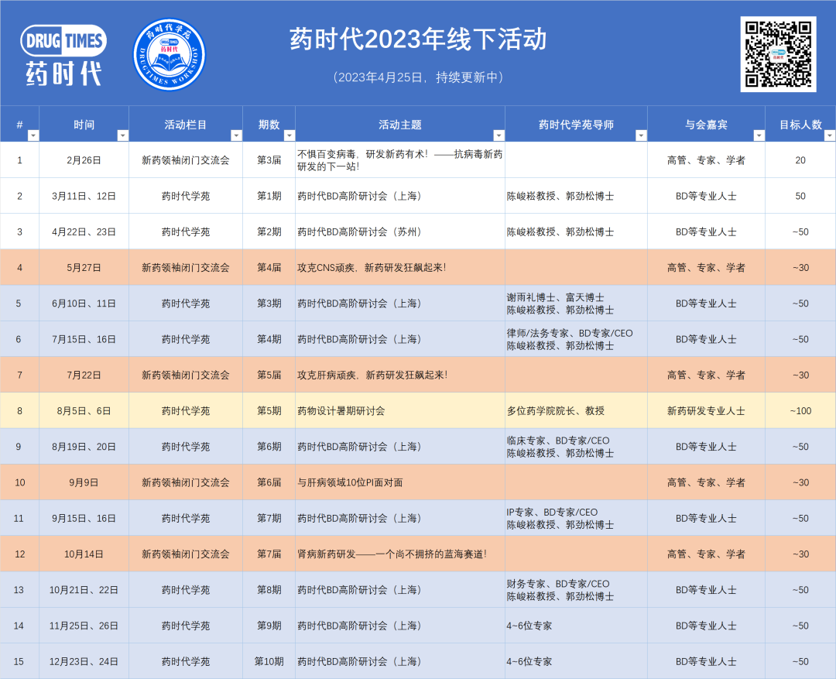Select 药时代学苑 in the 8月5日 row
Image resolution: width=836 pixels, height=679 pixels.
[186, 410]
